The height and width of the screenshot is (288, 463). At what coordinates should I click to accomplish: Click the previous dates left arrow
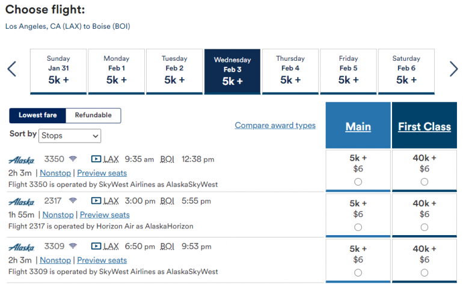pyautogui.click(x=11, y=69)
